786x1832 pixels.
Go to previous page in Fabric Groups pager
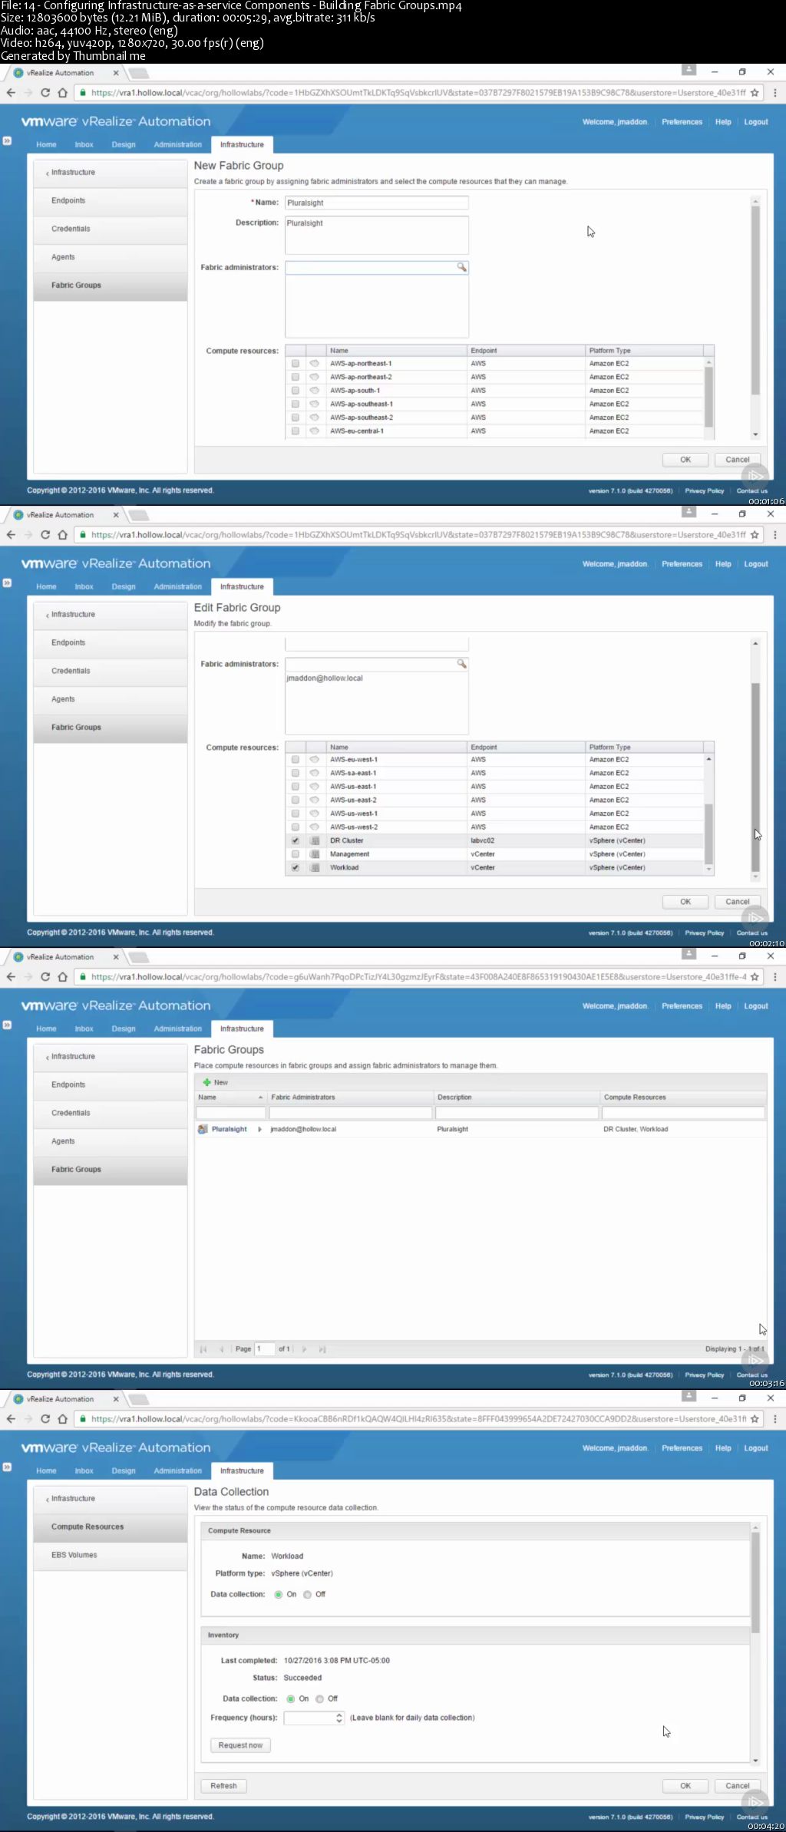click(222, 1348)
